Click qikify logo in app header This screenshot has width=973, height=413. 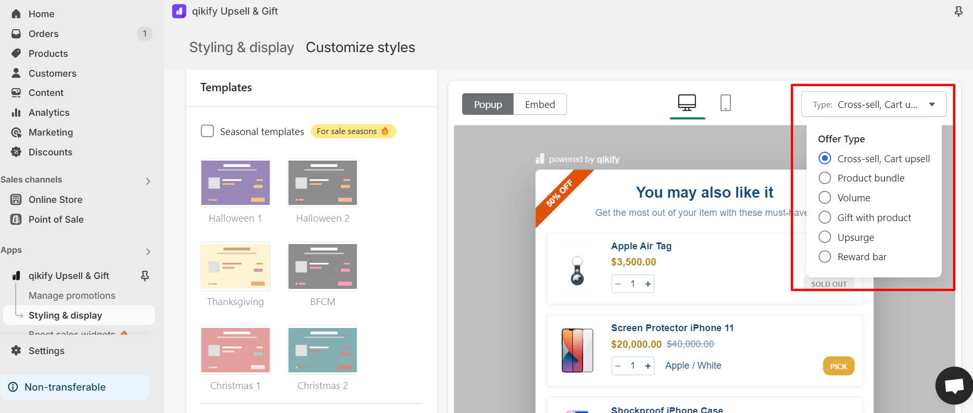tap(179, 11)
